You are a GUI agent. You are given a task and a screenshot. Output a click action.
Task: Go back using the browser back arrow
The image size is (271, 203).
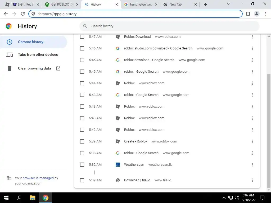tap(6, 14)
